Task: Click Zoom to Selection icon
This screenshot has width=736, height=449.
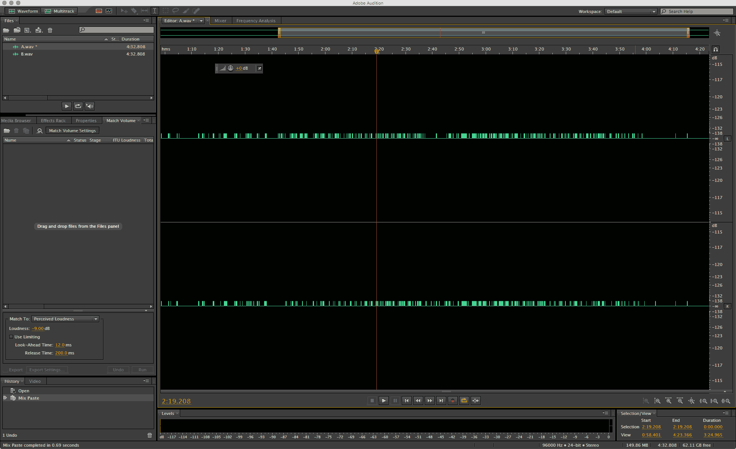Action: pyautogui.click(x=726, y=401)
